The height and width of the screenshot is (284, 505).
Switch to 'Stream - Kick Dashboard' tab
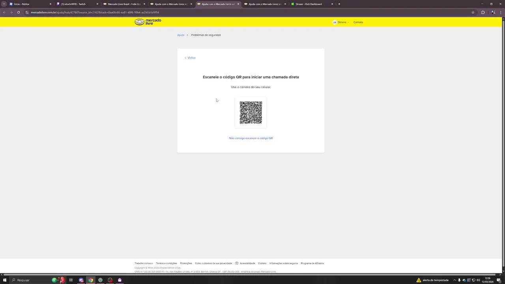(312, 4)
